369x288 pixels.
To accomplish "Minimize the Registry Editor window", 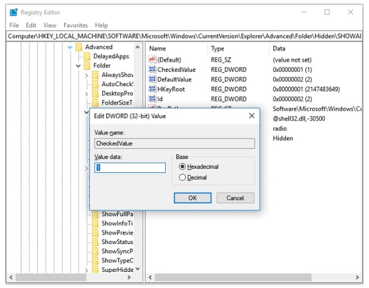I will point(304,12).
